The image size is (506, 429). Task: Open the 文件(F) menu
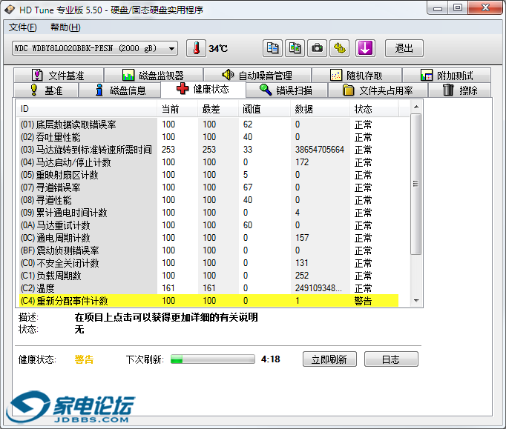(x=23, y=27)
